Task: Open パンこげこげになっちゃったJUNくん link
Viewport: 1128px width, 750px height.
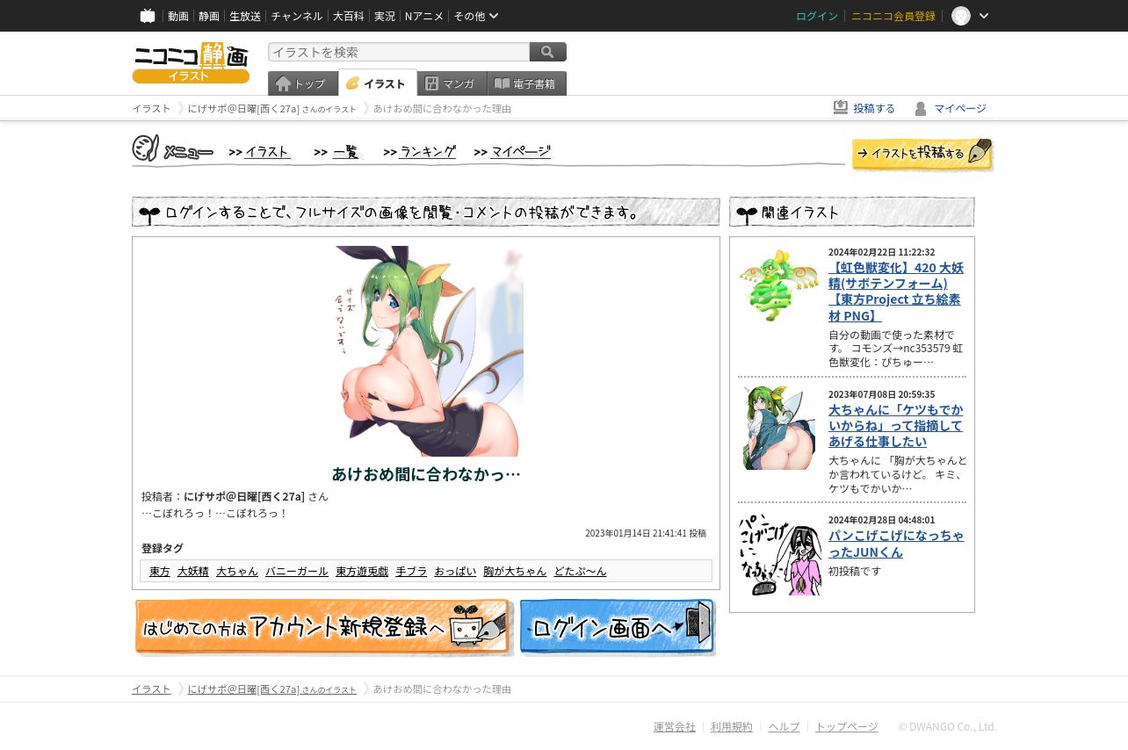Action: (x=896, y=543)
